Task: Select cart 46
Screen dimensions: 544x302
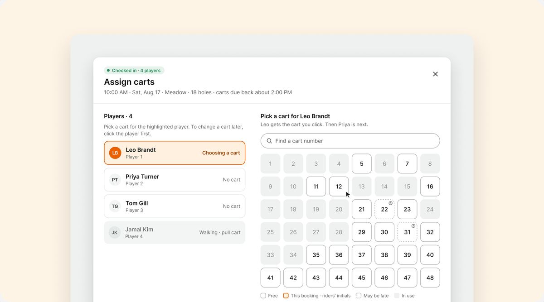Action: (384, 278)
